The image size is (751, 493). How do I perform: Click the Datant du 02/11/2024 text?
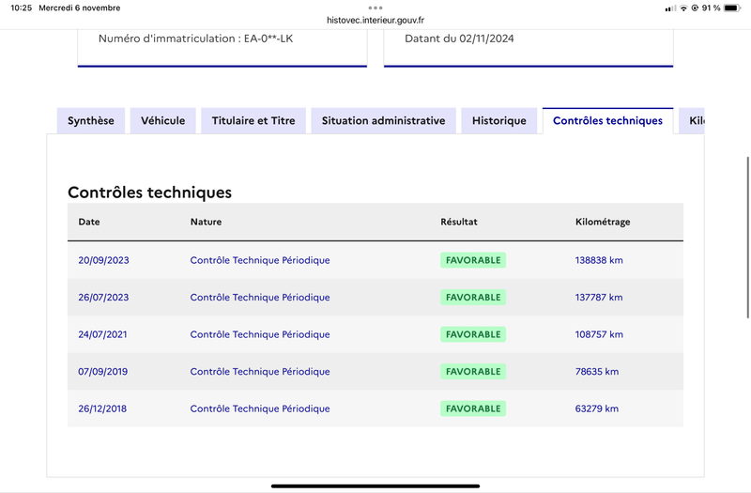point(459,39)
